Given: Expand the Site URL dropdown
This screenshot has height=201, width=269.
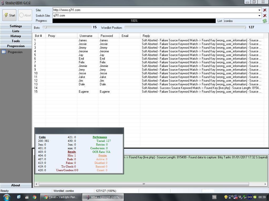Looking at the screenshot, I should pyautogui.click(x=259, y=10).
